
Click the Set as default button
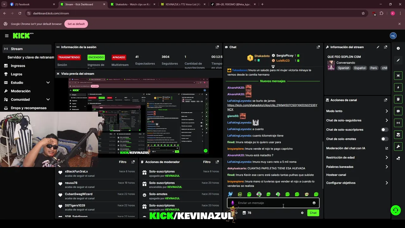[x=76, y=24]
